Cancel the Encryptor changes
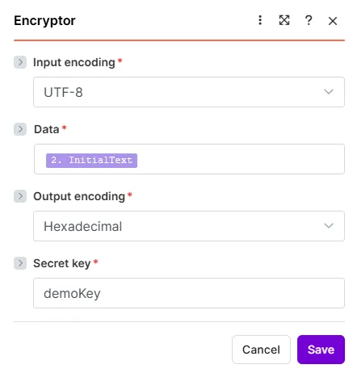This screenshot has width=353, height=373. point(261,350)
